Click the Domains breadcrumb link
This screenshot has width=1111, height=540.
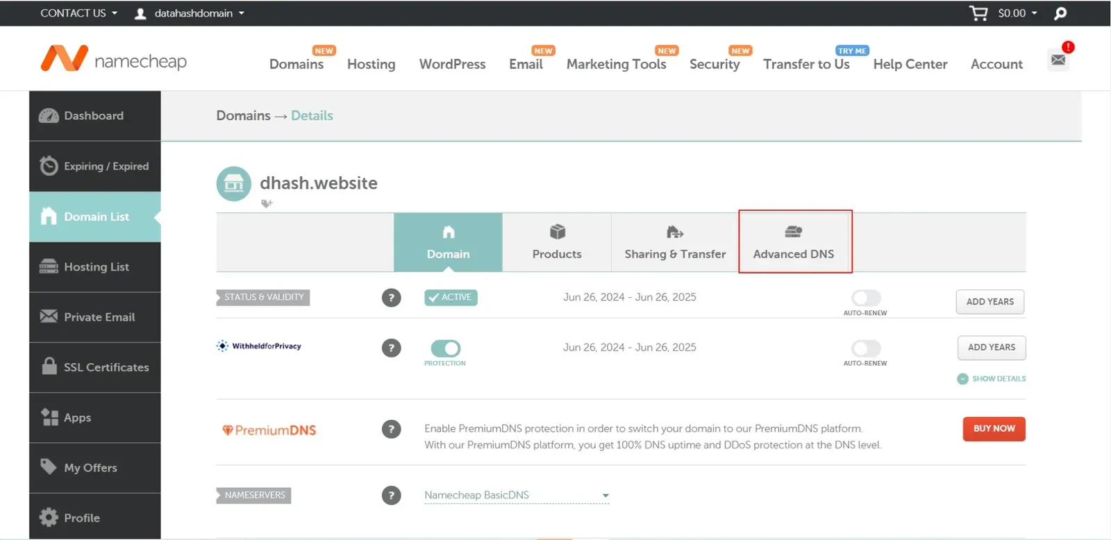tap(243, 116)
